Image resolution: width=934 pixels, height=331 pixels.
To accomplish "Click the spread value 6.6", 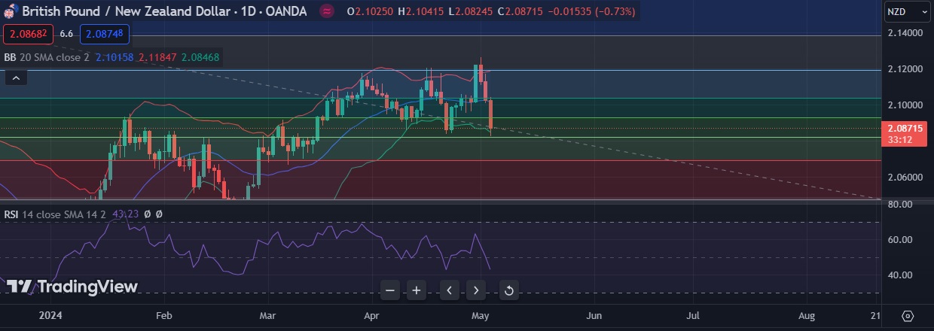I will click(x=66, y=34).
